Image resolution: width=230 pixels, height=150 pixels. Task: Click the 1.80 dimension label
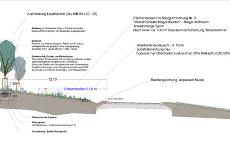tap(13, 84)
